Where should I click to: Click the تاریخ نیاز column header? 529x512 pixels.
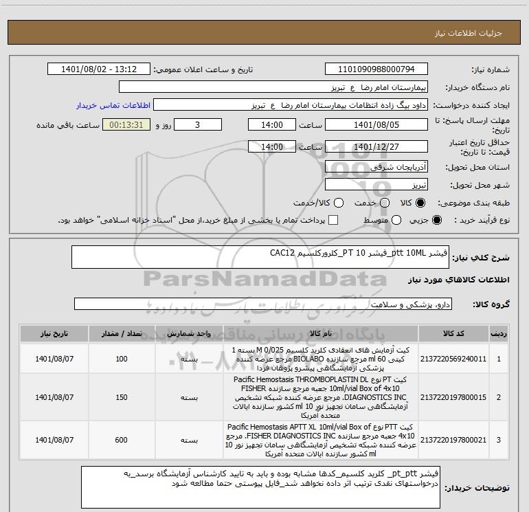click(54, 334)
